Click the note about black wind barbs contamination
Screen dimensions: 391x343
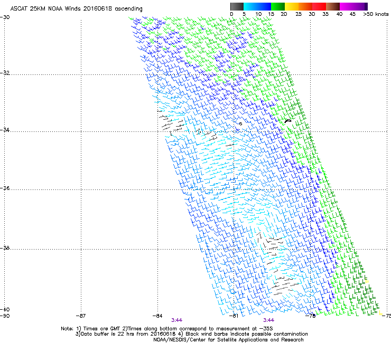click(243, 334)
